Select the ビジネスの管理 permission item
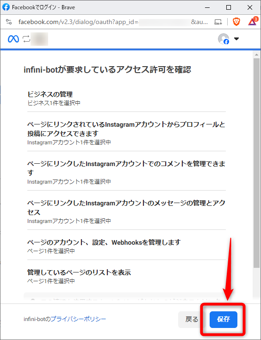The image size is (261, 340). pos(126,98)
